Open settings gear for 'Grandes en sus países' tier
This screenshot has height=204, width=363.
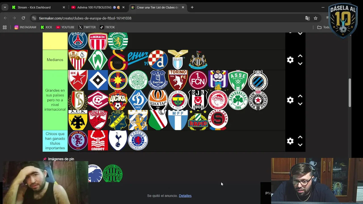[290, 100]
